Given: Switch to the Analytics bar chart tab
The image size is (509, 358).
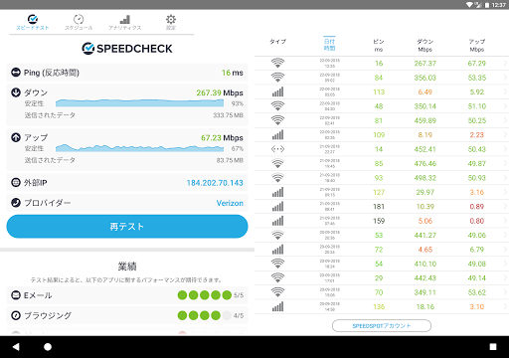Looking at the screenshot, I should 125,22.
